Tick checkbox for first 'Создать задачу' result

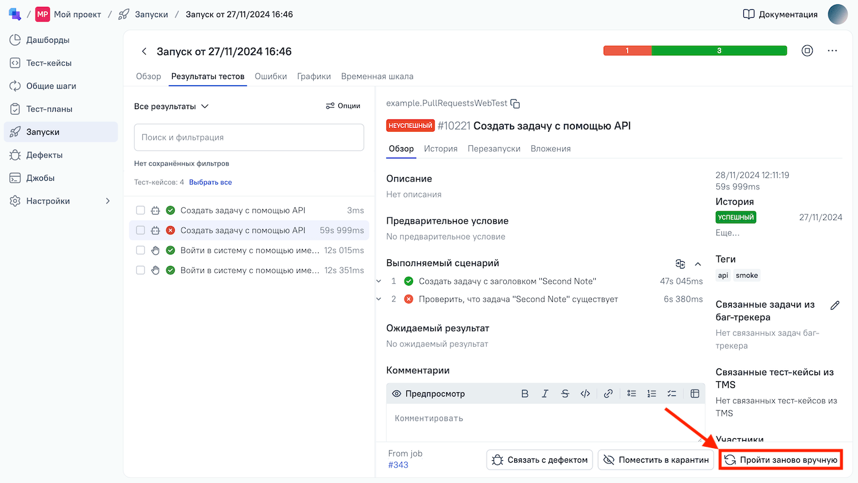click(x=140, y=210)
